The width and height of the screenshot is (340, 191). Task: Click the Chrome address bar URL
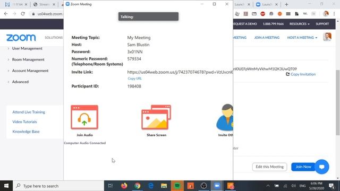[50, 14]
